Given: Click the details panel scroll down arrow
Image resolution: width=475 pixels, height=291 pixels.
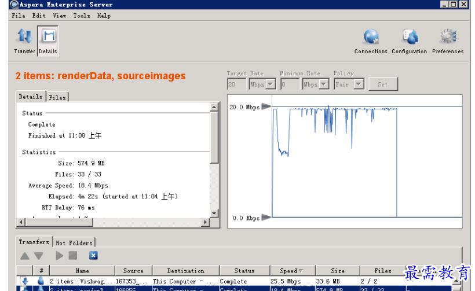Looking at the screenshot, I should pyautogui.click(x=214, y=213).
